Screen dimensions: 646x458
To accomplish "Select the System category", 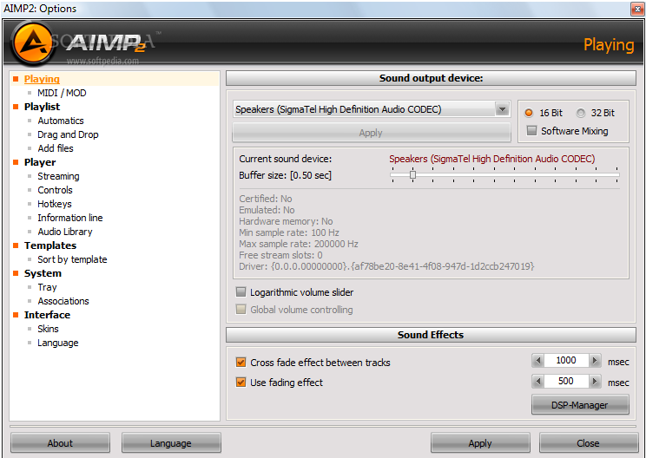I will coord(43,273).
